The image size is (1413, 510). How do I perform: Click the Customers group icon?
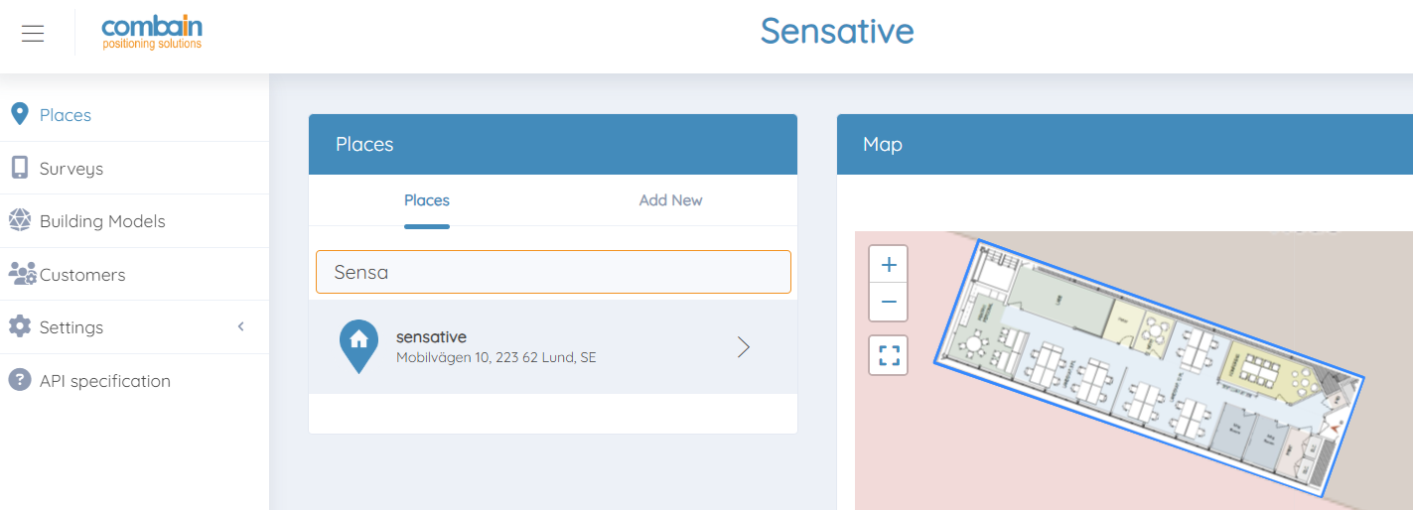coord(22,274)
